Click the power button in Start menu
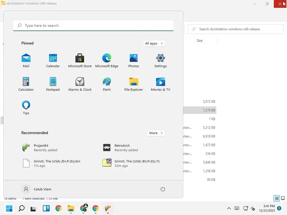This screenshot has height=215, width=287. 163,189
